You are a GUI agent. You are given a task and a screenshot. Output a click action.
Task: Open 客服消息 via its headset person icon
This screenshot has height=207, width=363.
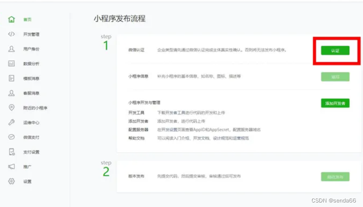12,93
